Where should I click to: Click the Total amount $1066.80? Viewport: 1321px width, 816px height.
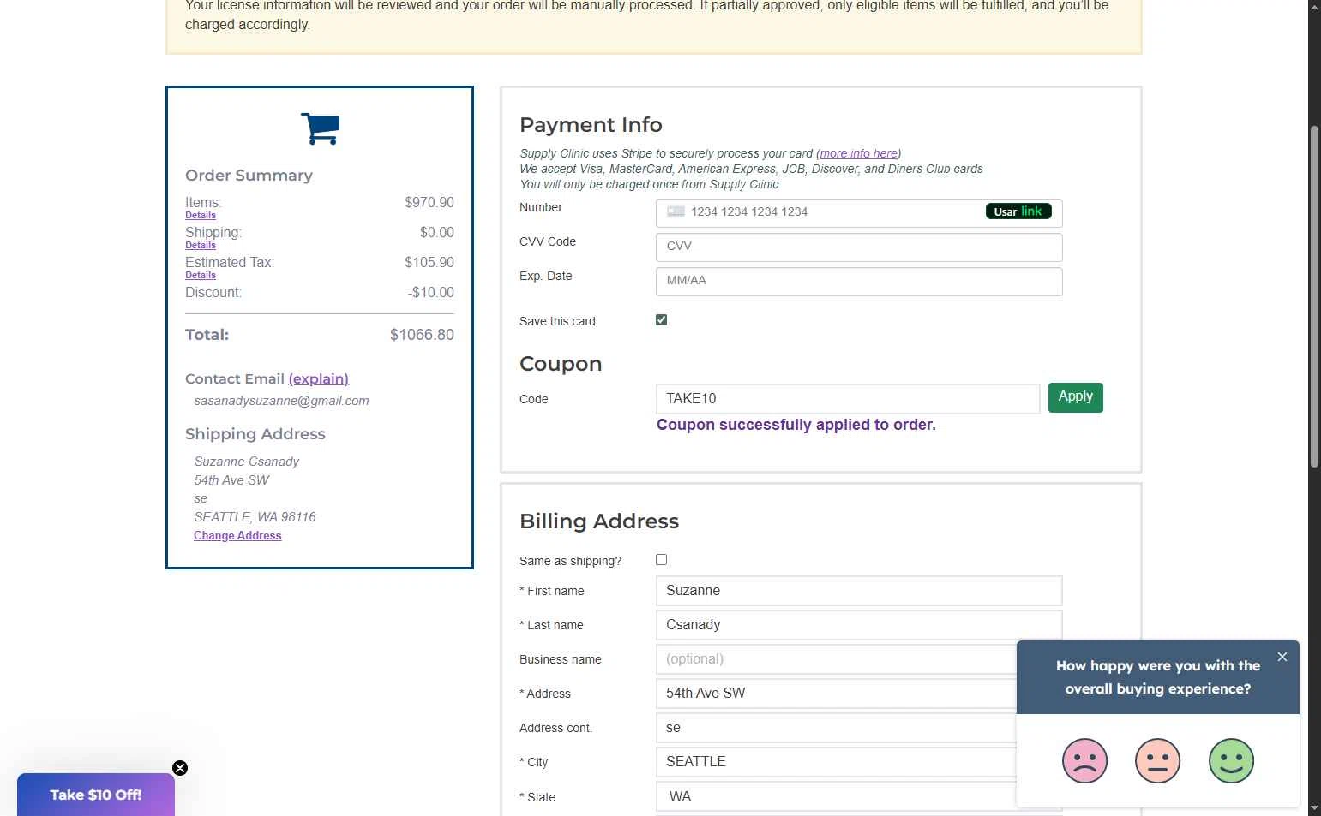click(422, 335)
